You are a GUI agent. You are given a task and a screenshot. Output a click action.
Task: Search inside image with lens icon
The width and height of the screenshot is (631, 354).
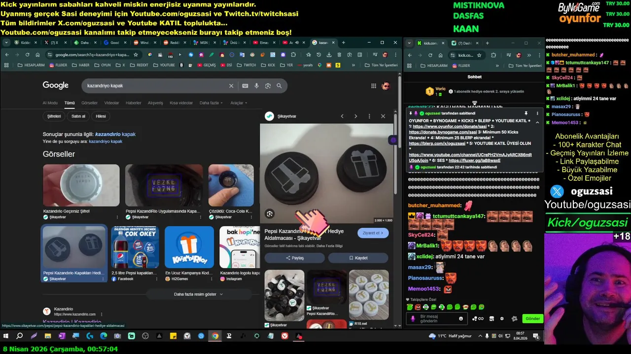pos(269,213)
